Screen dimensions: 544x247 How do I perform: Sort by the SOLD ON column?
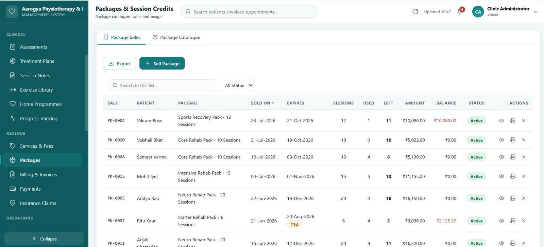[x=262, y=103]
